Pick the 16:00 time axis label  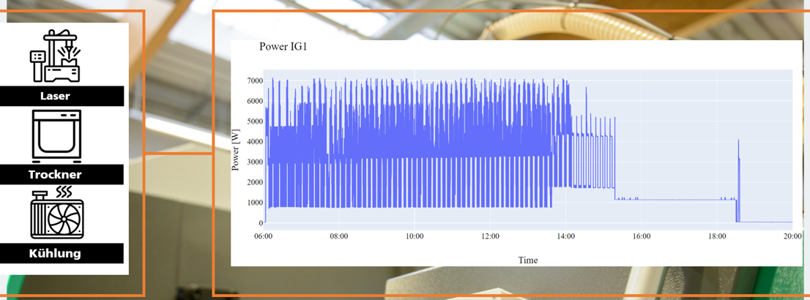point(642,236)
